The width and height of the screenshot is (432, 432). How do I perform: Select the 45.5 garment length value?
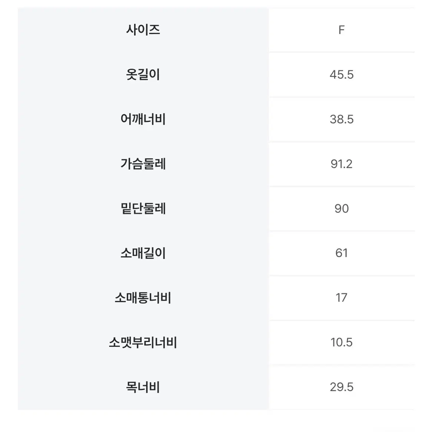341,75
